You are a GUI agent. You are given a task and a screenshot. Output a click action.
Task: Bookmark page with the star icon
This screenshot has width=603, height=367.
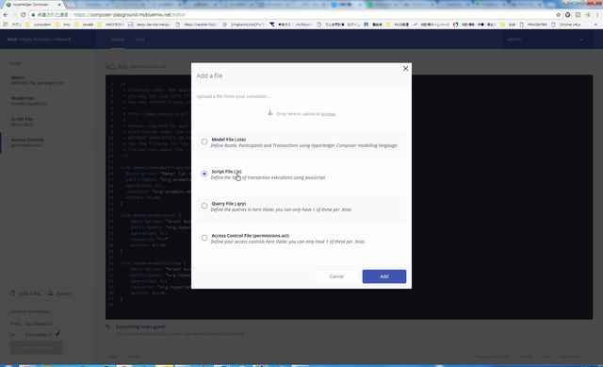tap(558, 15)
